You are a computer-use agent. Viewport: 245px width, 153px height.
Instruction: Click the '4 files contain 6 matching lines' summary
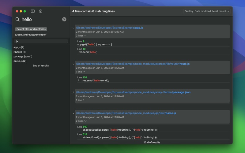pyautogui.click(x=93, y=11)
